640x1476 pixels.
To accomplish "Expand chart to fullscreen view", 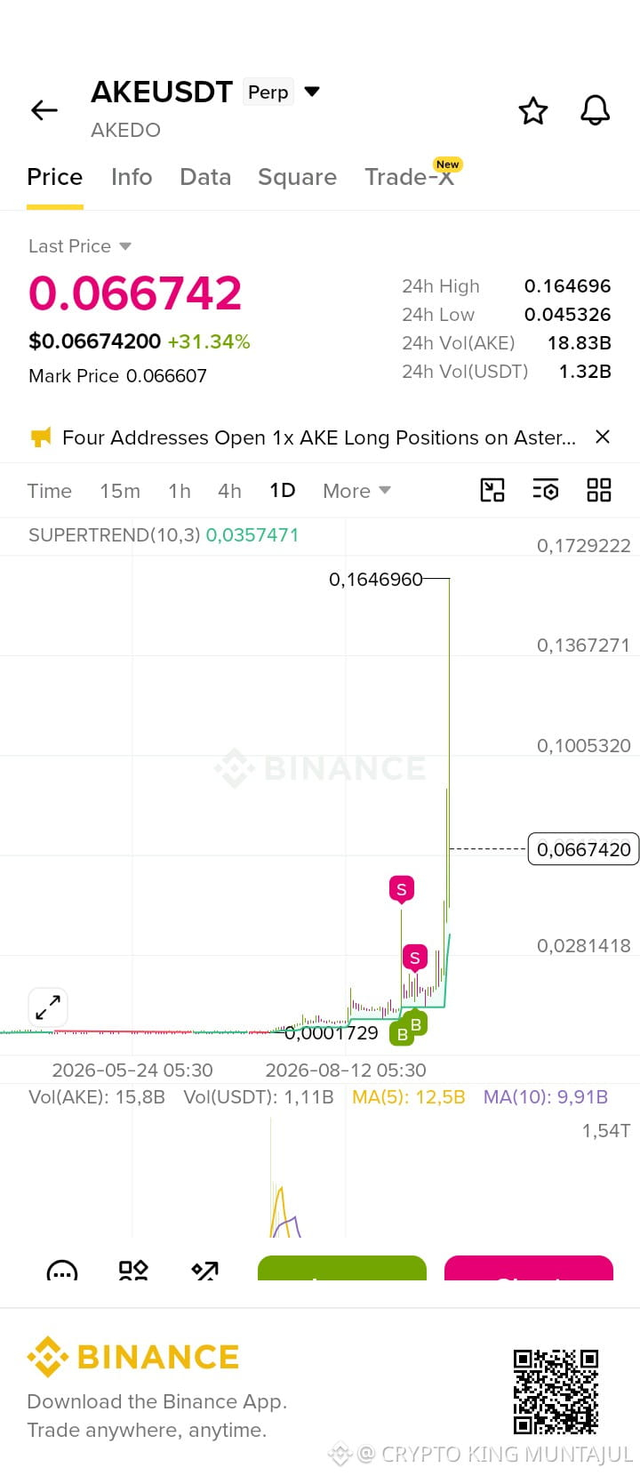I will pos(48,1007).
